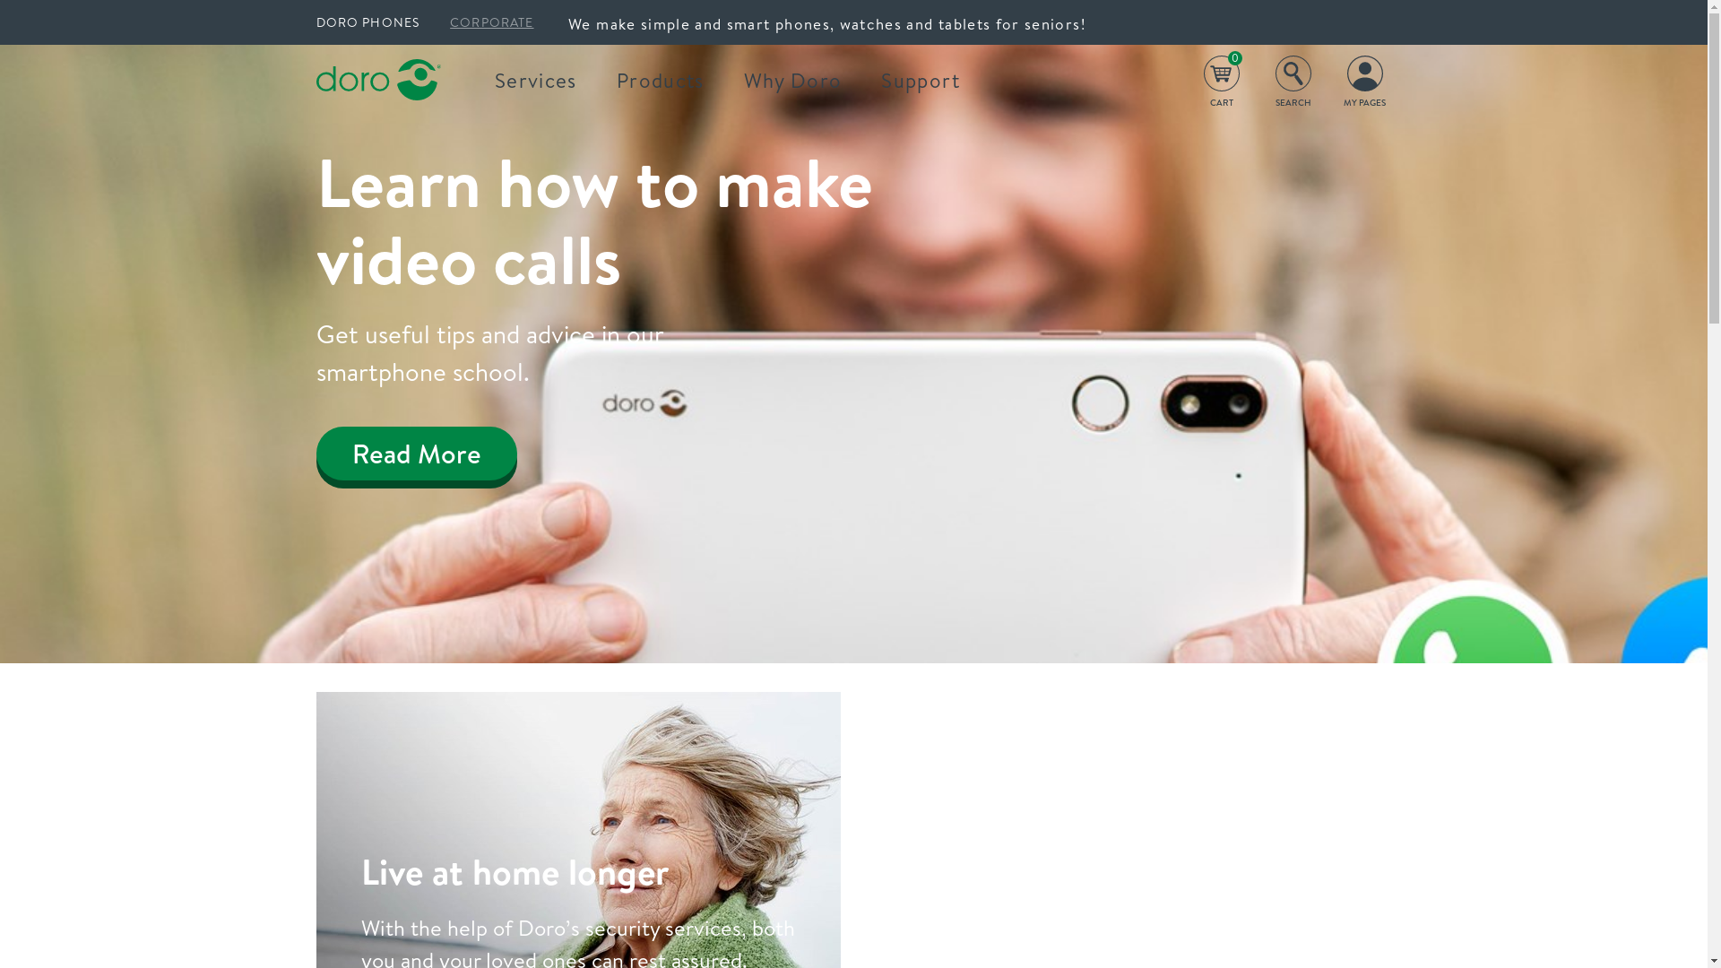
Task: Click the SEARCH label under the magnifier
Action: (x=1293, y=103)
